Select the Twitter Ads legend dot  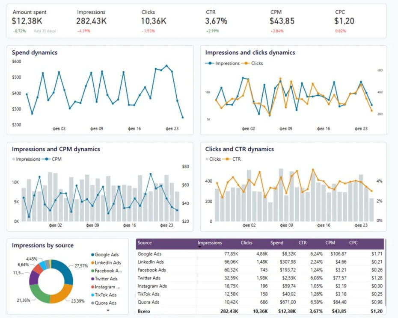[92, 279]
